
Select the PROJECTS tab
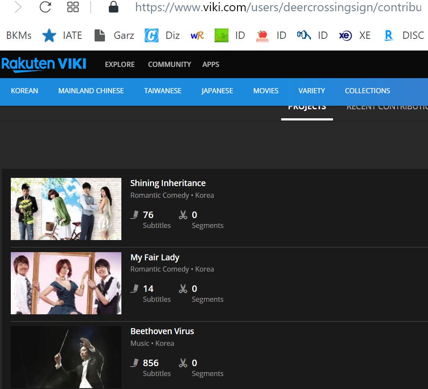[307, 108]
